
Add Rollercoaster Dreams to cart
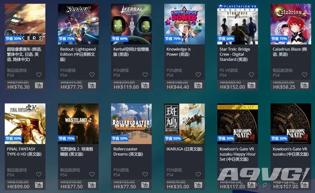[x=145, y=185]
